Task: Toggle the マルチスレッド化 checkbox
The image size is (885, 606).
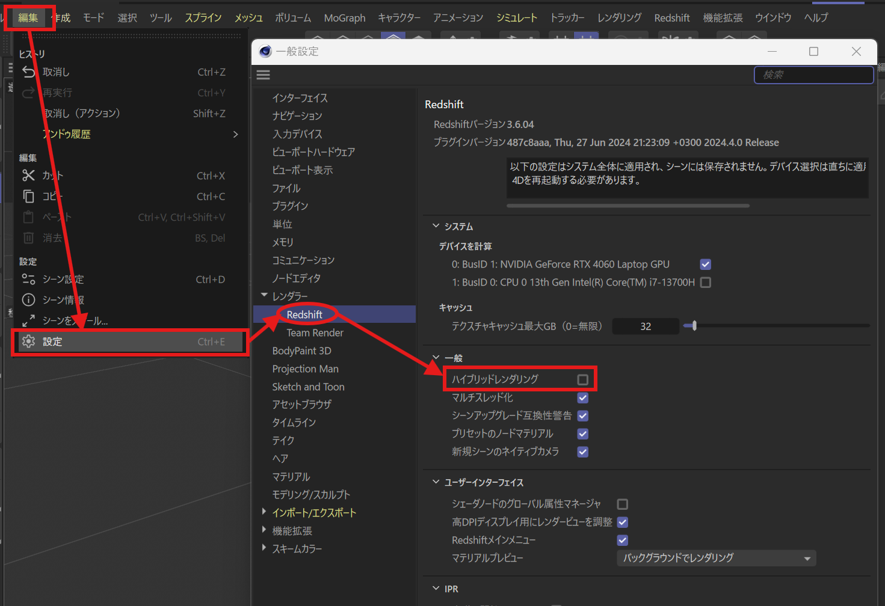Action: click(x=582, y=397)
